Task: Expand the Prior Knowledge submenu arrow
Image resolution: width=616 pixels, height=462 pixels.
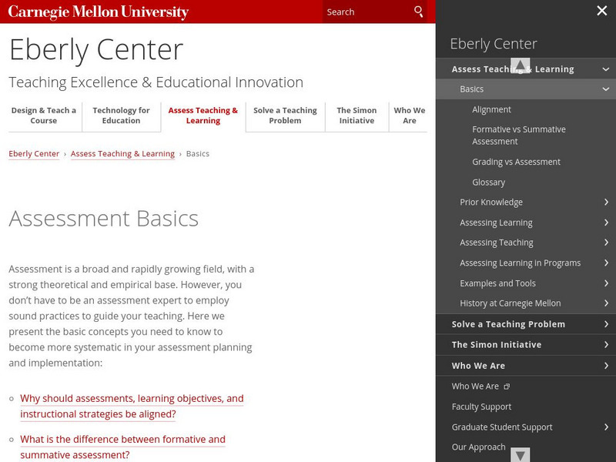Action: tap(606, 203)
